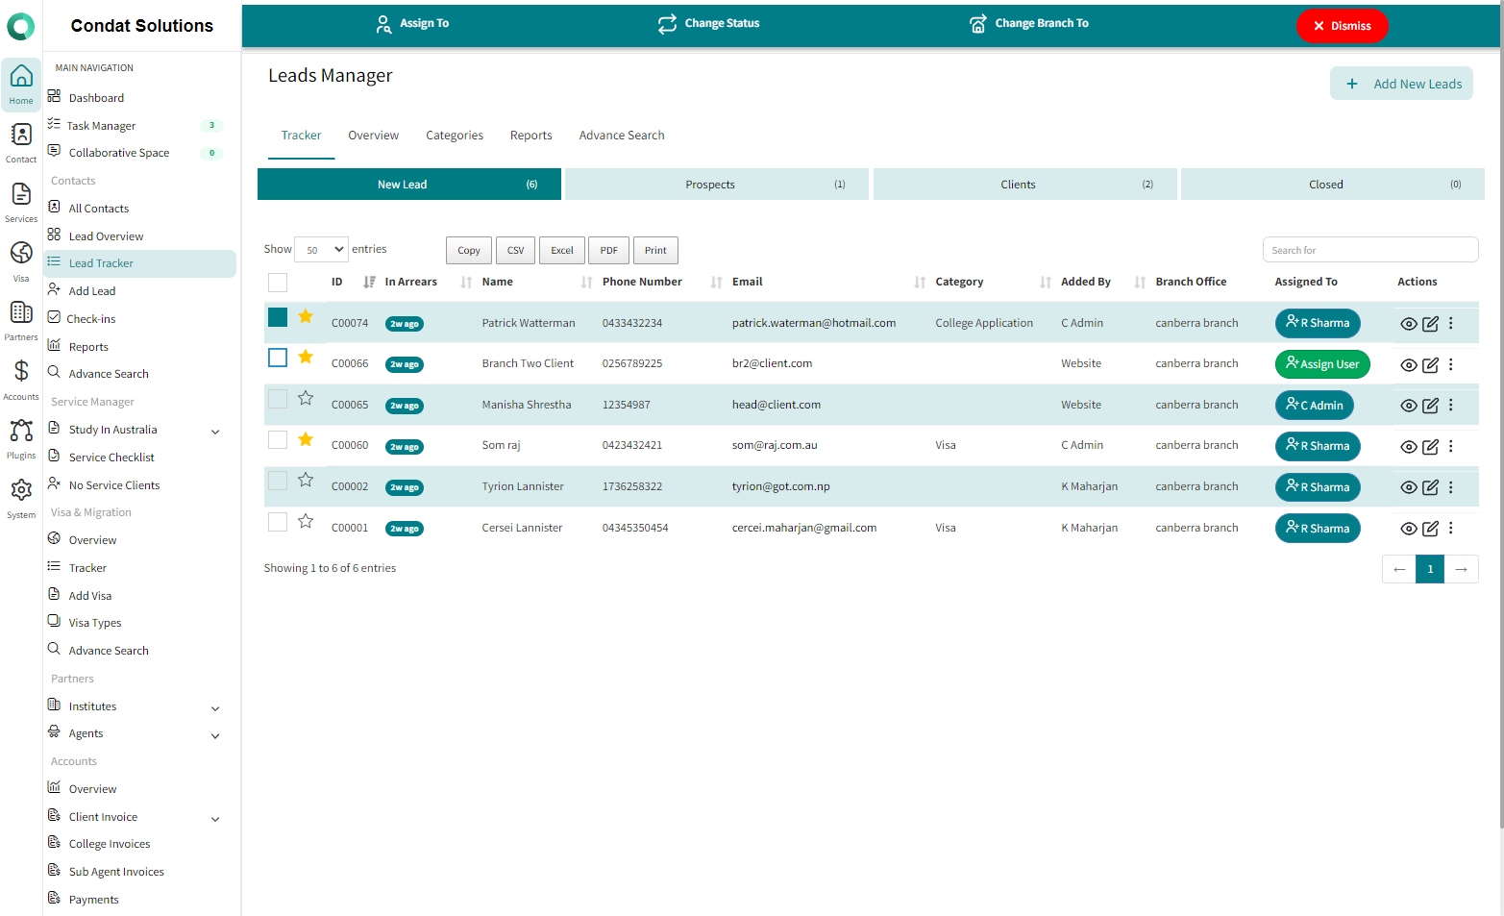
Task: Open Assign To bulk action
Action: click(x=412, y=24)
